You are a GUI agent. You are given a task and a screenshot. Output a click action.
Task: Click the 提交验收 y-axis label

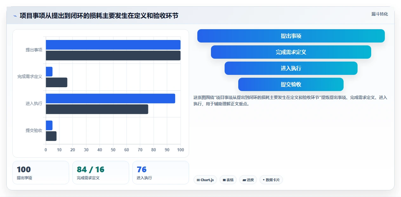click(x=34, y=130)
